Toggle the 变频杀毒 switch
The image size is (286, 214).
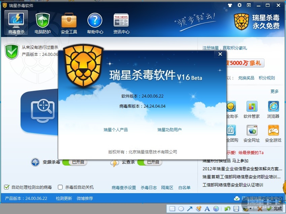pyautogui.click(x=75, y=162)
